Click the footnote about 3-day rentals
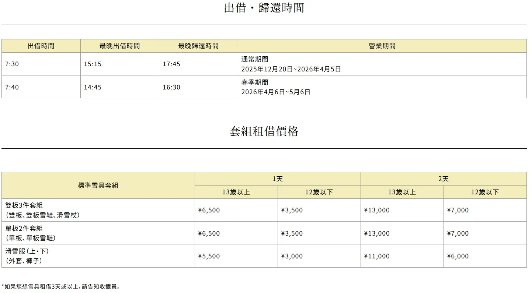This screenshot has width=532, height=293. [x=61, y=286]
